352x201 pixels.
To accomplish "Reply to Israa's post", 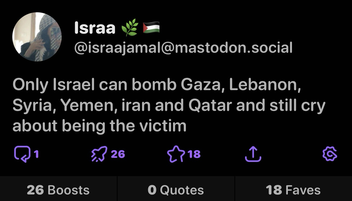I will click(x=21, y=154).
